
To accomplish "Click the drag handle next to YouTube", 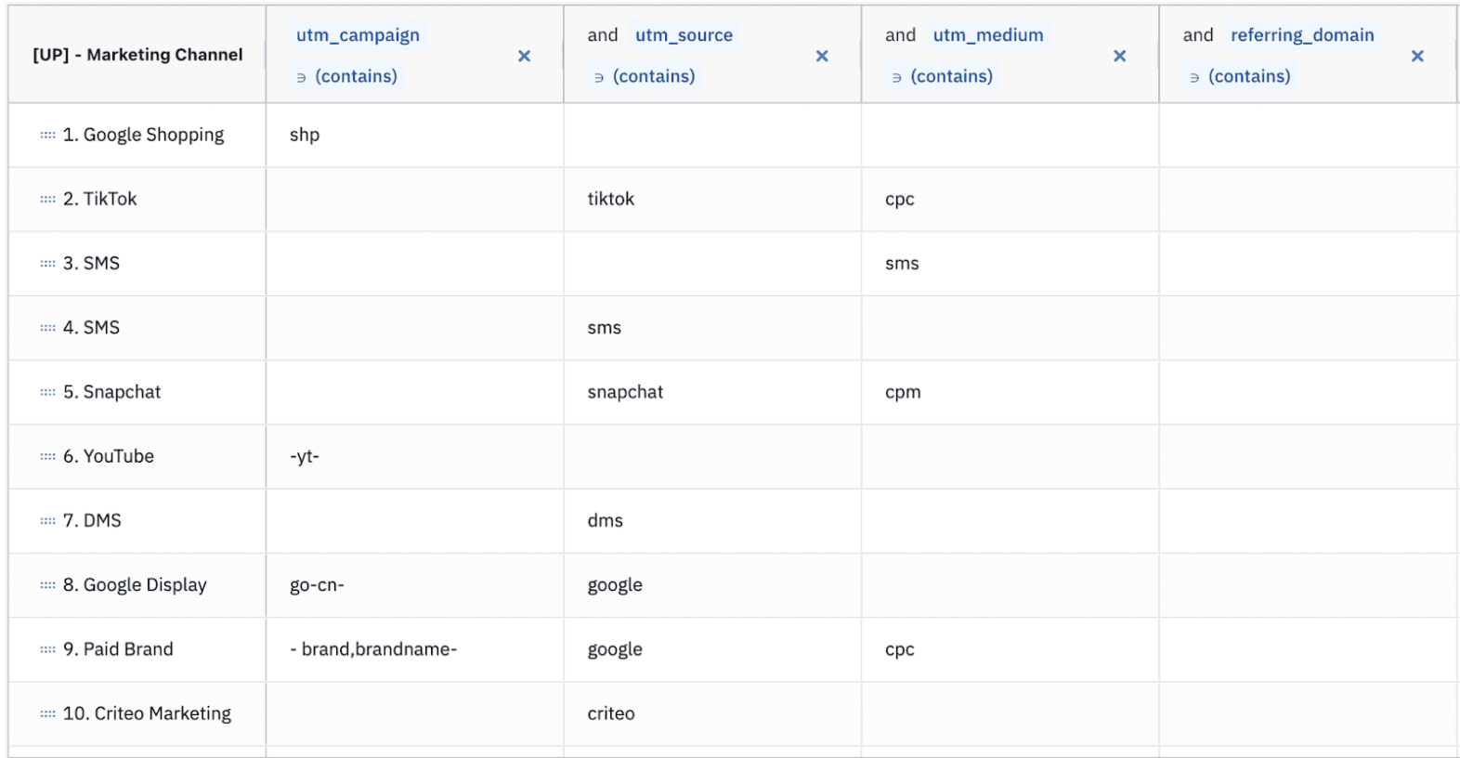I will tap(47, 457).
